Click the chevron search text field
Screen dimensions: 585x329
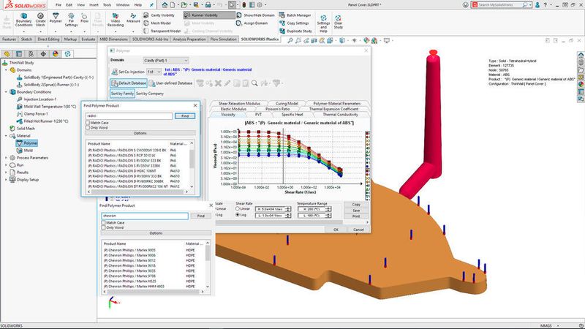[145, 216]
